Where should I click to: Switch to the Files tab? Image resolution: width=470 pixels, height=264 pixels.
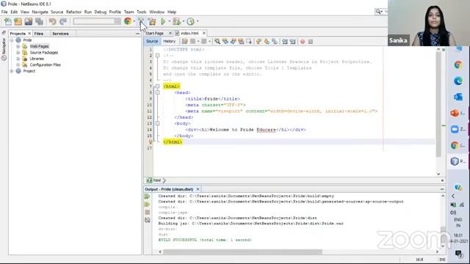39,34
